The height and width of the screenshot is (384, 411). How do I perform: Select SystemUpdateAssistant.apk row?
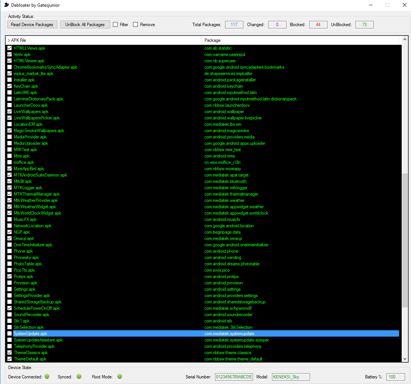click(202, 340)
